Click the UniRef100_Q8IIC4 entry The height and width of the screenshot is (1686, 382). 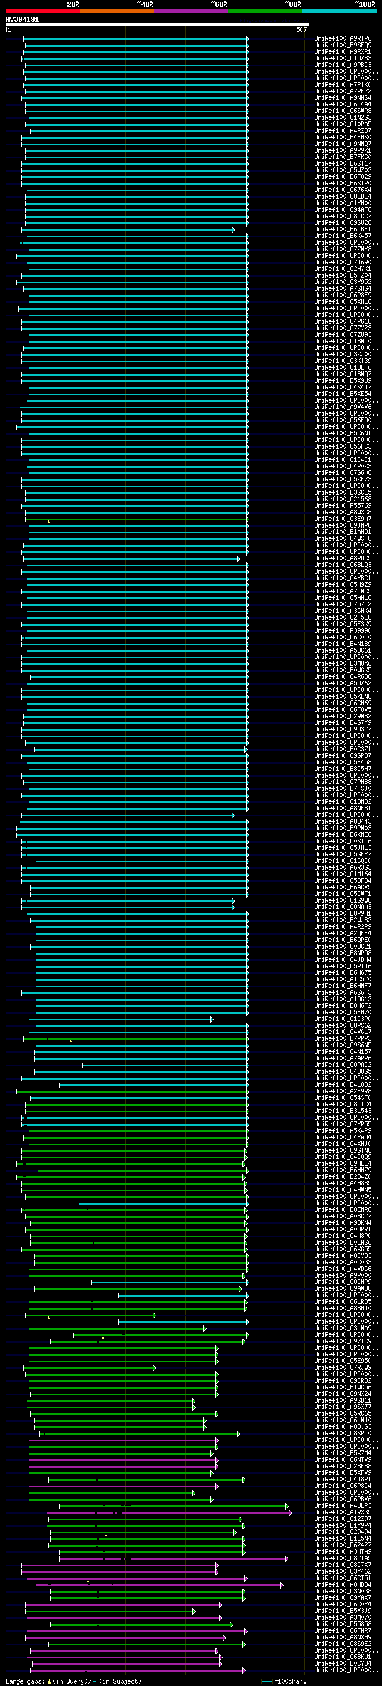[343, 1104]
